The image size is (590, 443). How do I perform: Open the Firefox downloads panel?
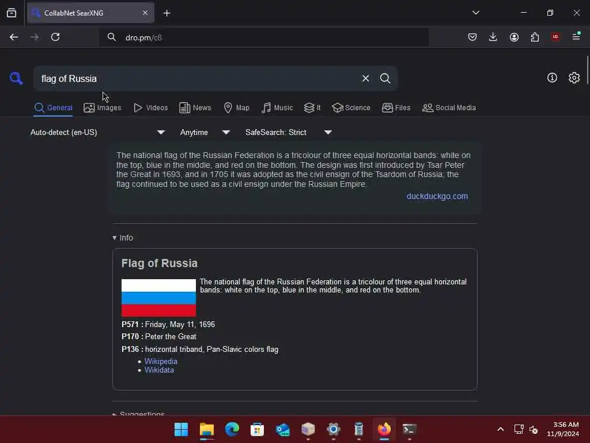tap(493, 37)
